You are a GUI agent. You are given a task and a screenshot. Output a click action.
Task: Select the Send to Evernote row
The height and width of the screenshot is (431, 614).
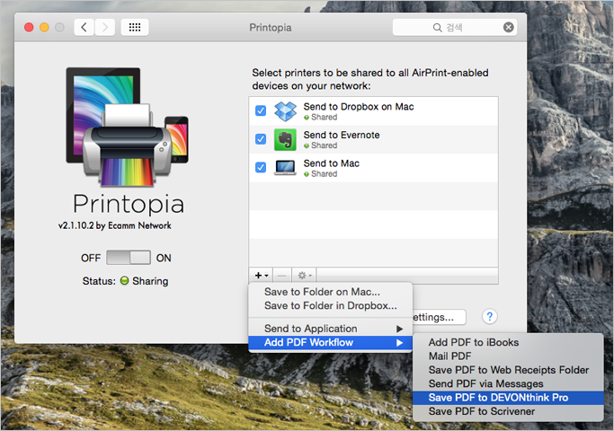click(373, 139)
